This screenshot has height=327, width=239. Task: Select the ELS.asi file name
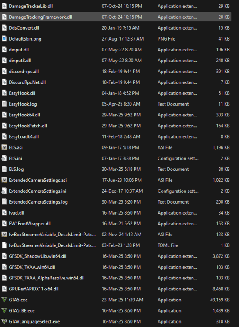coord(16,147)
